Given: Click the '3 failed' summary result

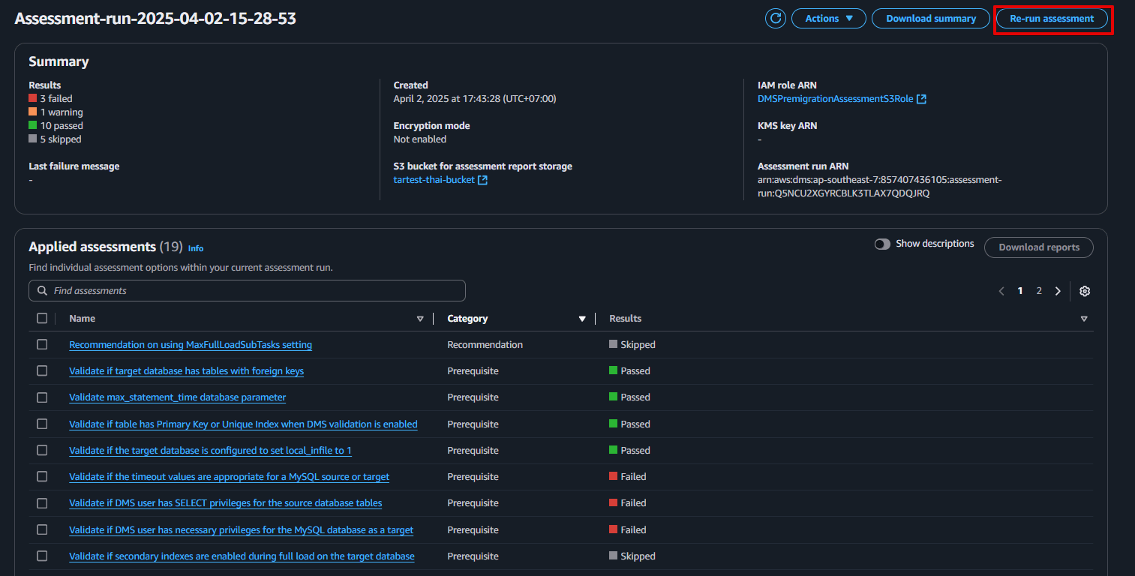Looking at the screenshot, I should 50,98.
